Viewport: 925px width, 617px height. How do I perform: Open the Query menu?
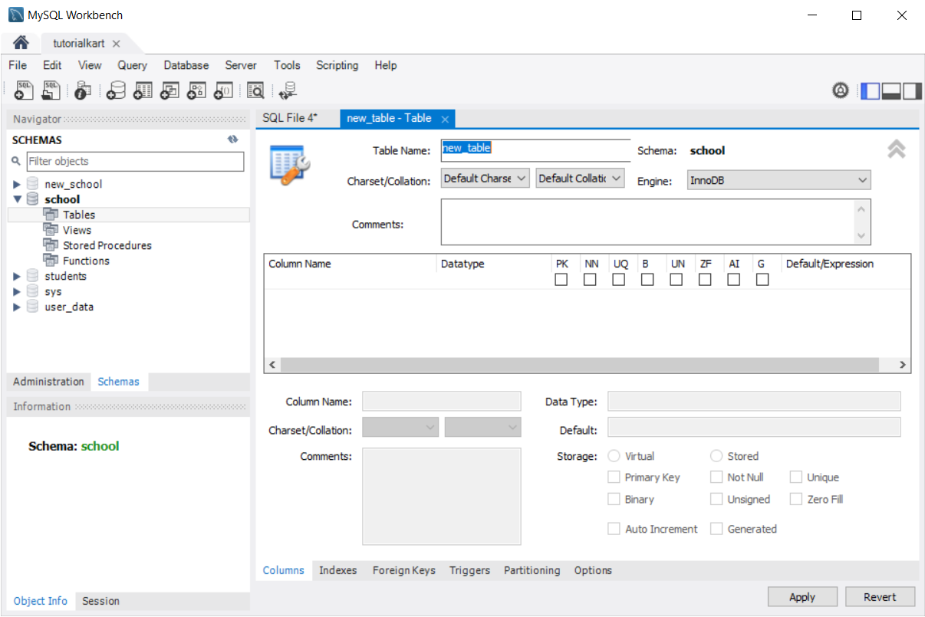(x=133, y=65)
